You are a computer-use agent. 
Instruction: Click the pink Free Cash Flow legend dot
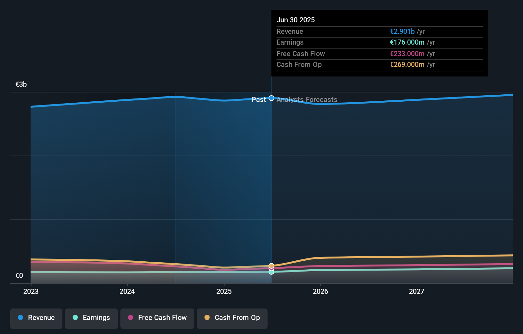(x=131, y=318)
